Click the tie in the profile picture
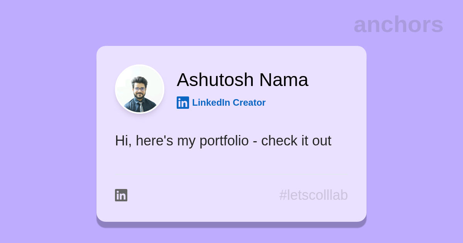Image resolution: width=463 pixels, height=243 pixels. pos(141,106)
